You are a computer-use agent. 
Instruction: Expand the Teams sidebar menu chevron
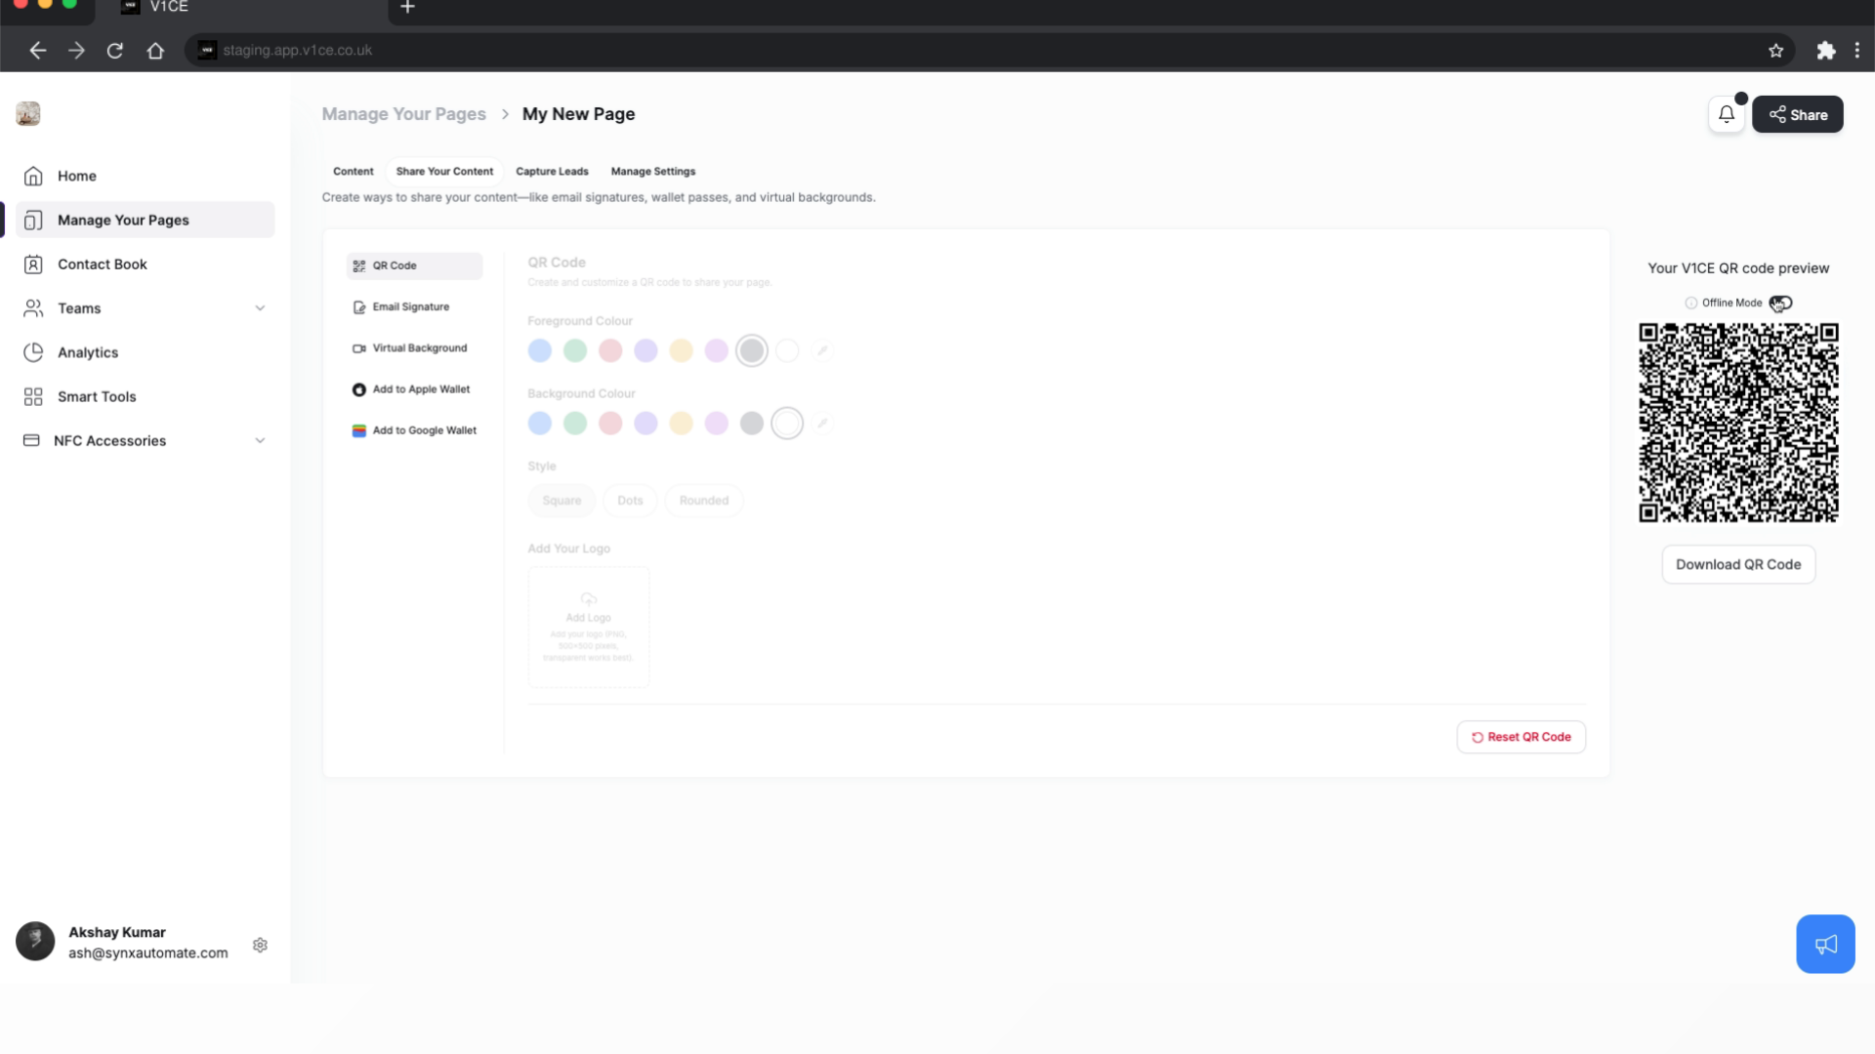(x=260, y=308)
